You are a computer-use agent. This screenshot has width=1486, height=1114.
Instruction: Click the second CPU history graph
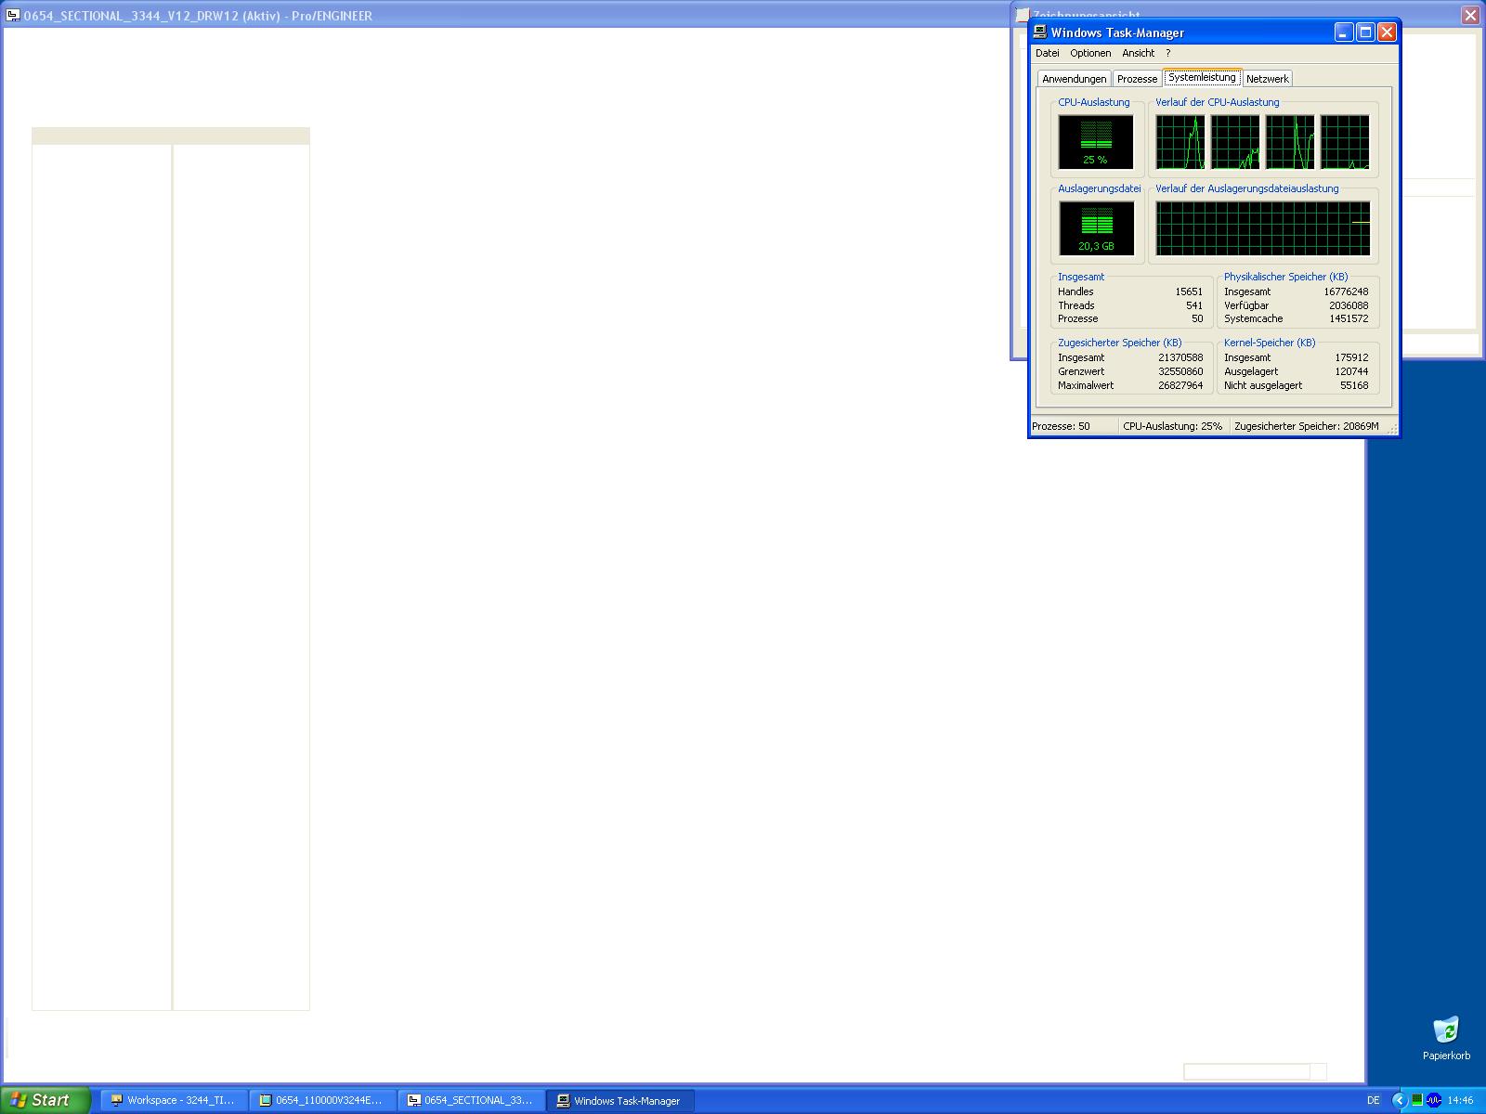tap(1235, 142)
